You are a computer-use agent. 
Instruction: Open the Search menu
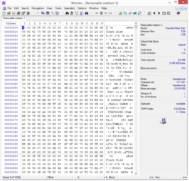pyautogui.click(x=25, y=8)
